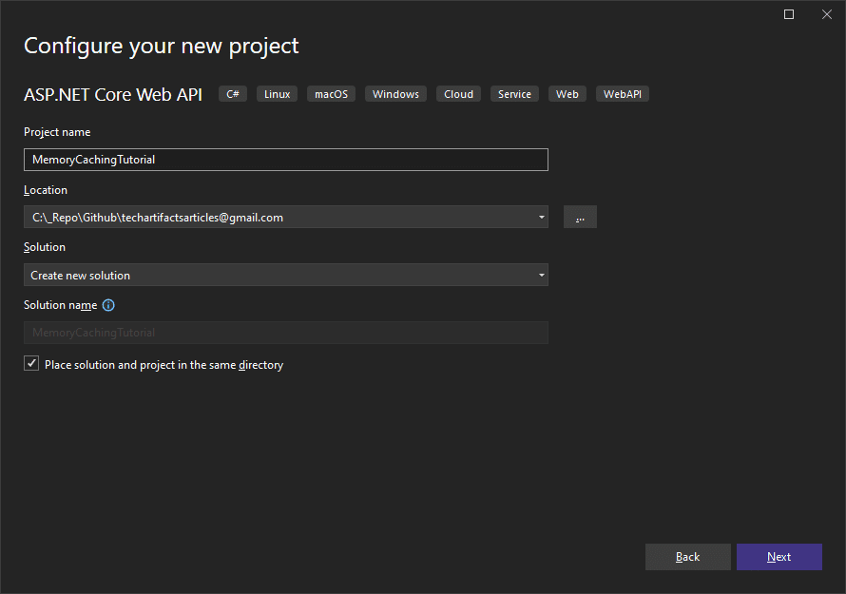The image size is (846, 594).
Task: Click the WebAPI tag
Action: pos(622,94)
